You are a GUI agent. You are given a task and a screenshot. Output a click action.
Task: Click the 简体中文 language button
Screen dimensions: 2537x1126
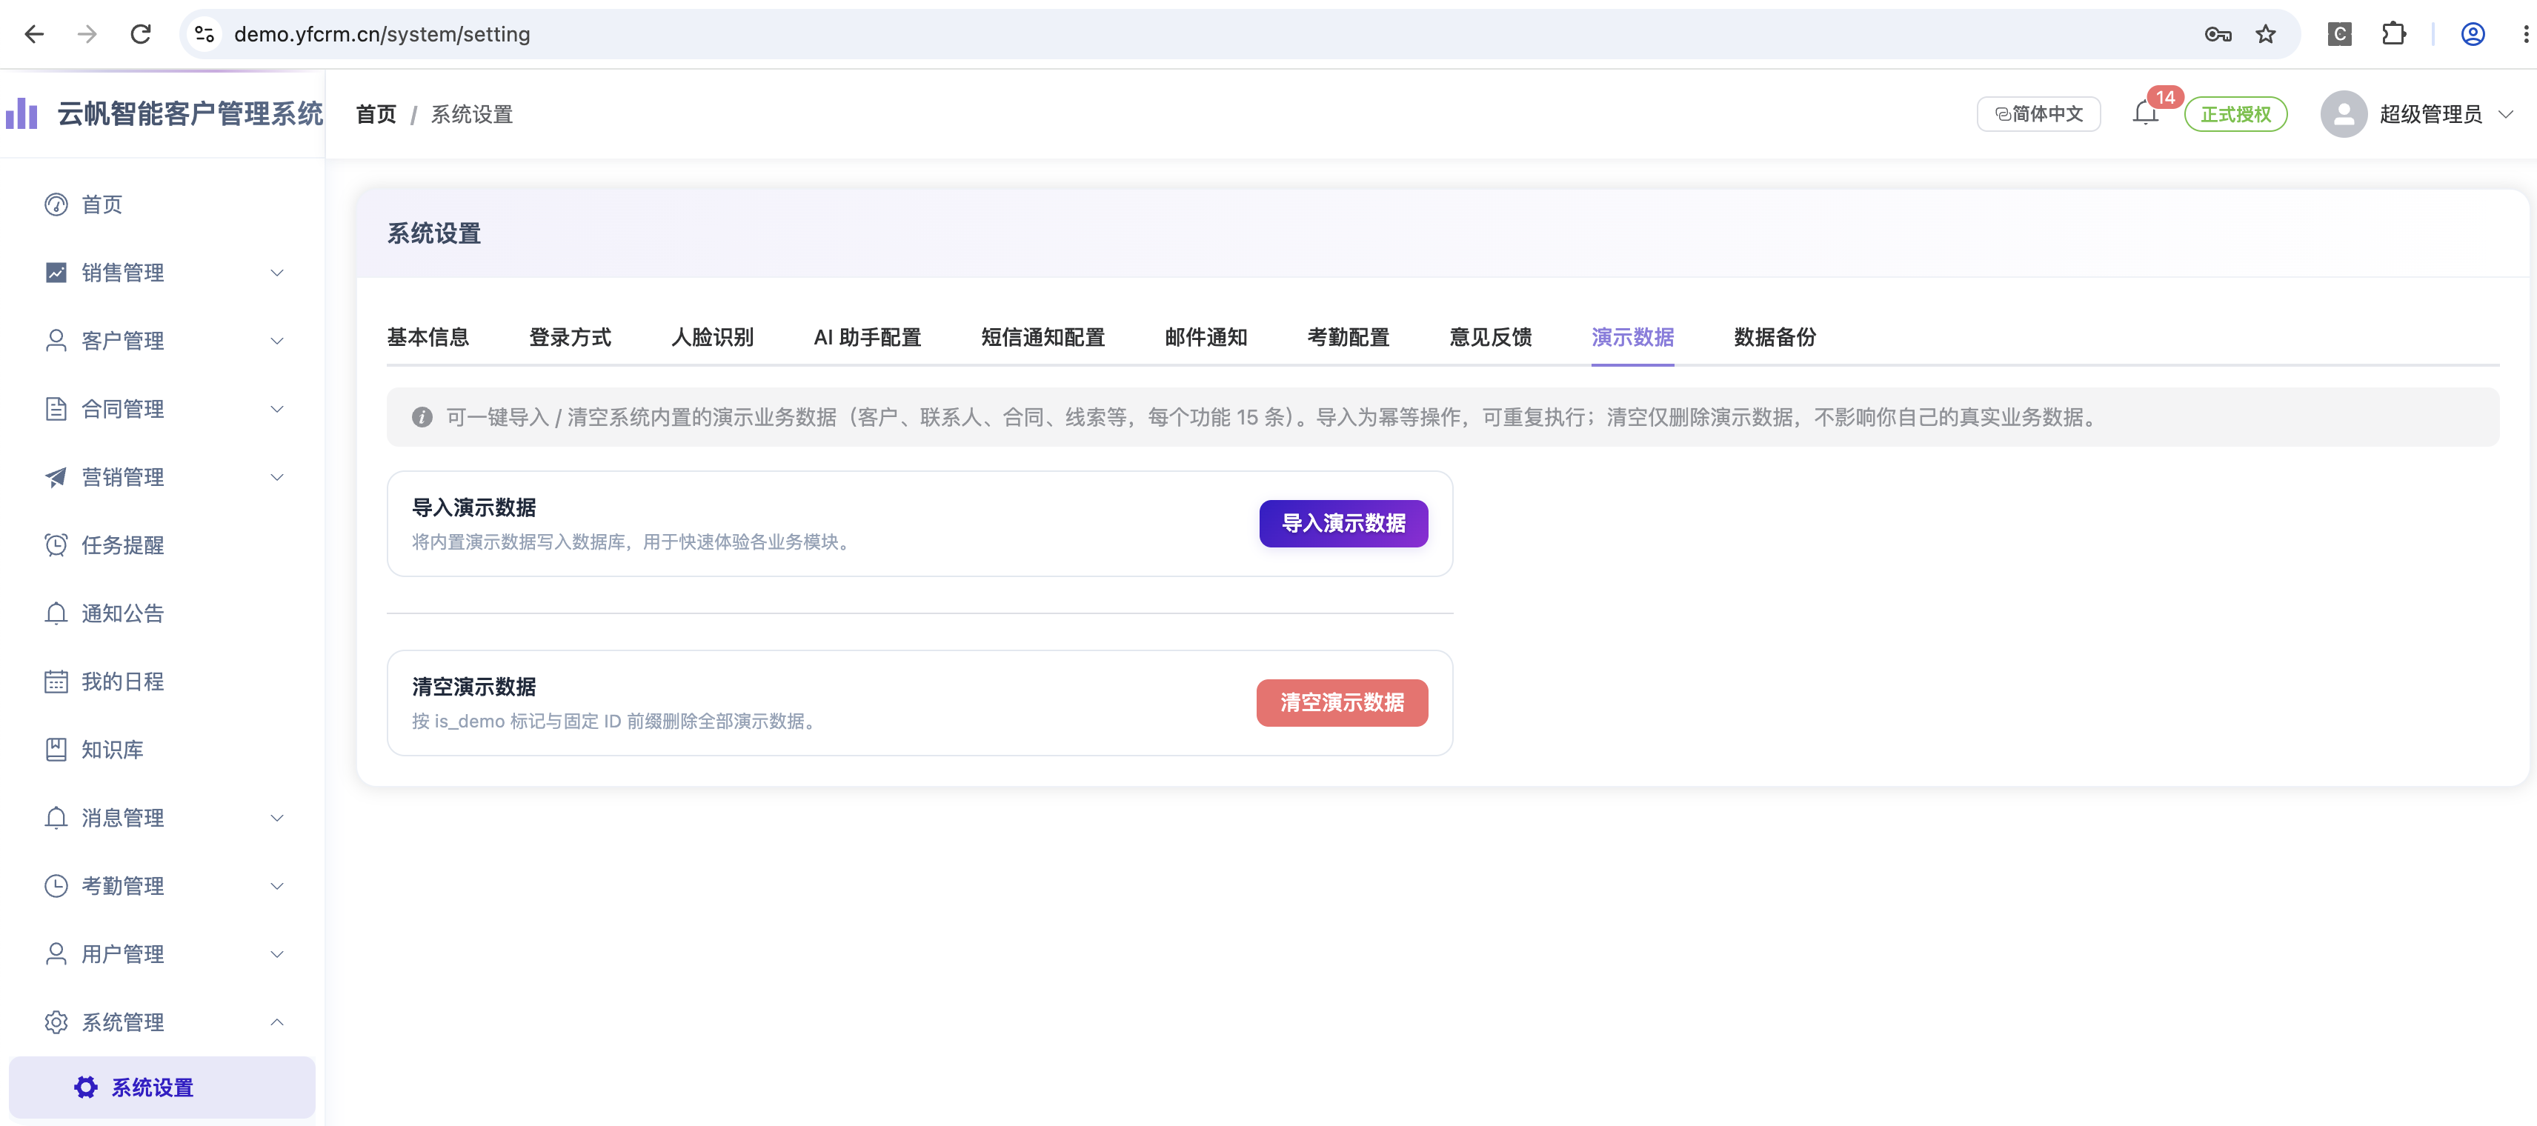[x=2038, y=114]
